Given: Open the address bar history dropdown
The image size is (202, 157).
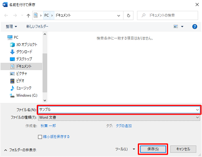Looking at the screenshot, I should 119,16.
